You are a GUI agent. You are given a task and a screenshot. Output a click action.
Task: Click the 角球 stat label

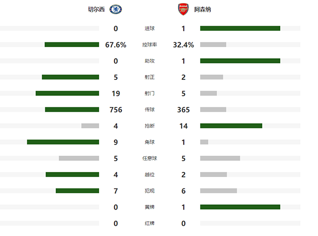(150, 142)
